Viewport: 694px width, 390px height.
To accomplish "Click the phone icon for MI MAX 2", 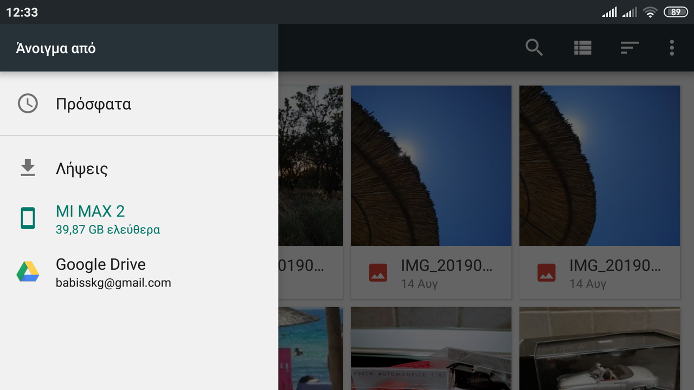I will [28, 218].
